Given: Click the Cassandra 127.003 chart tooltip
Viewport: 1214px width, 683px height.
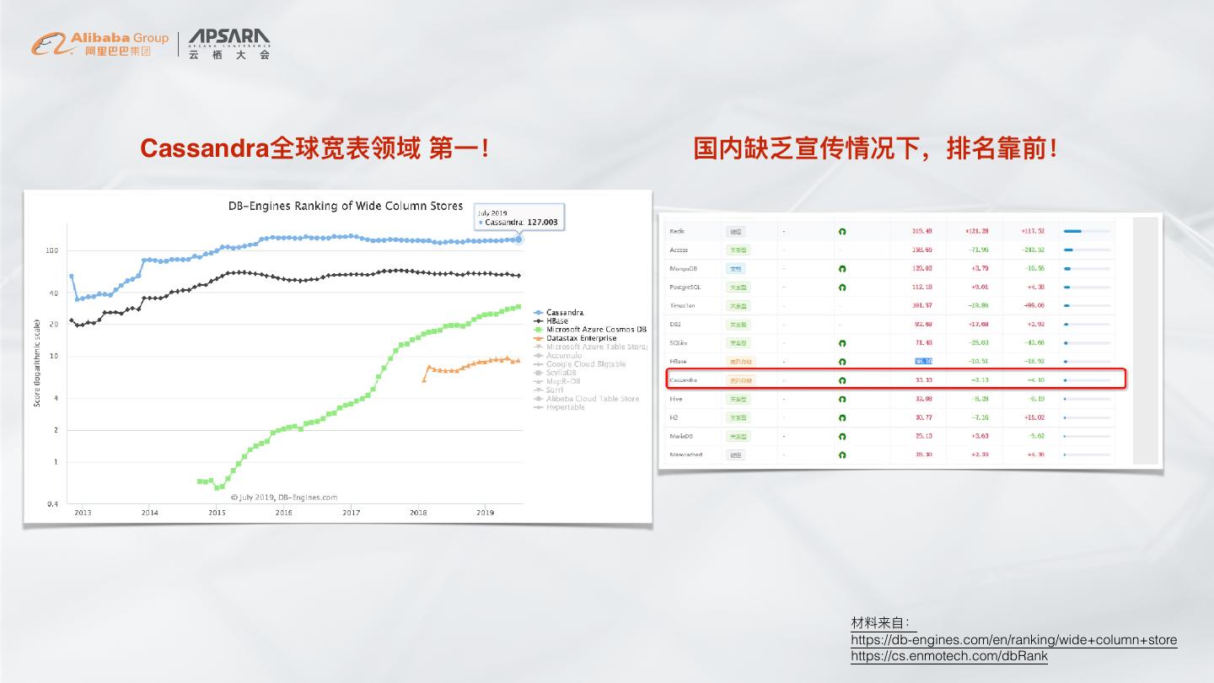Looking at the screenshot, I should tap(518, 218).
